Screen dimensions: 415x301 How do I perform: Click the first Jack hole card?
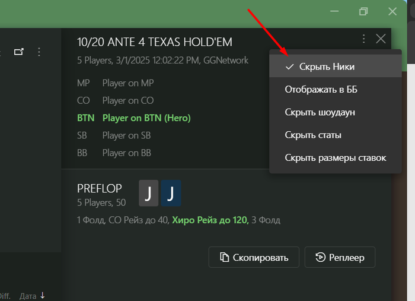click(x=149, y=194)
